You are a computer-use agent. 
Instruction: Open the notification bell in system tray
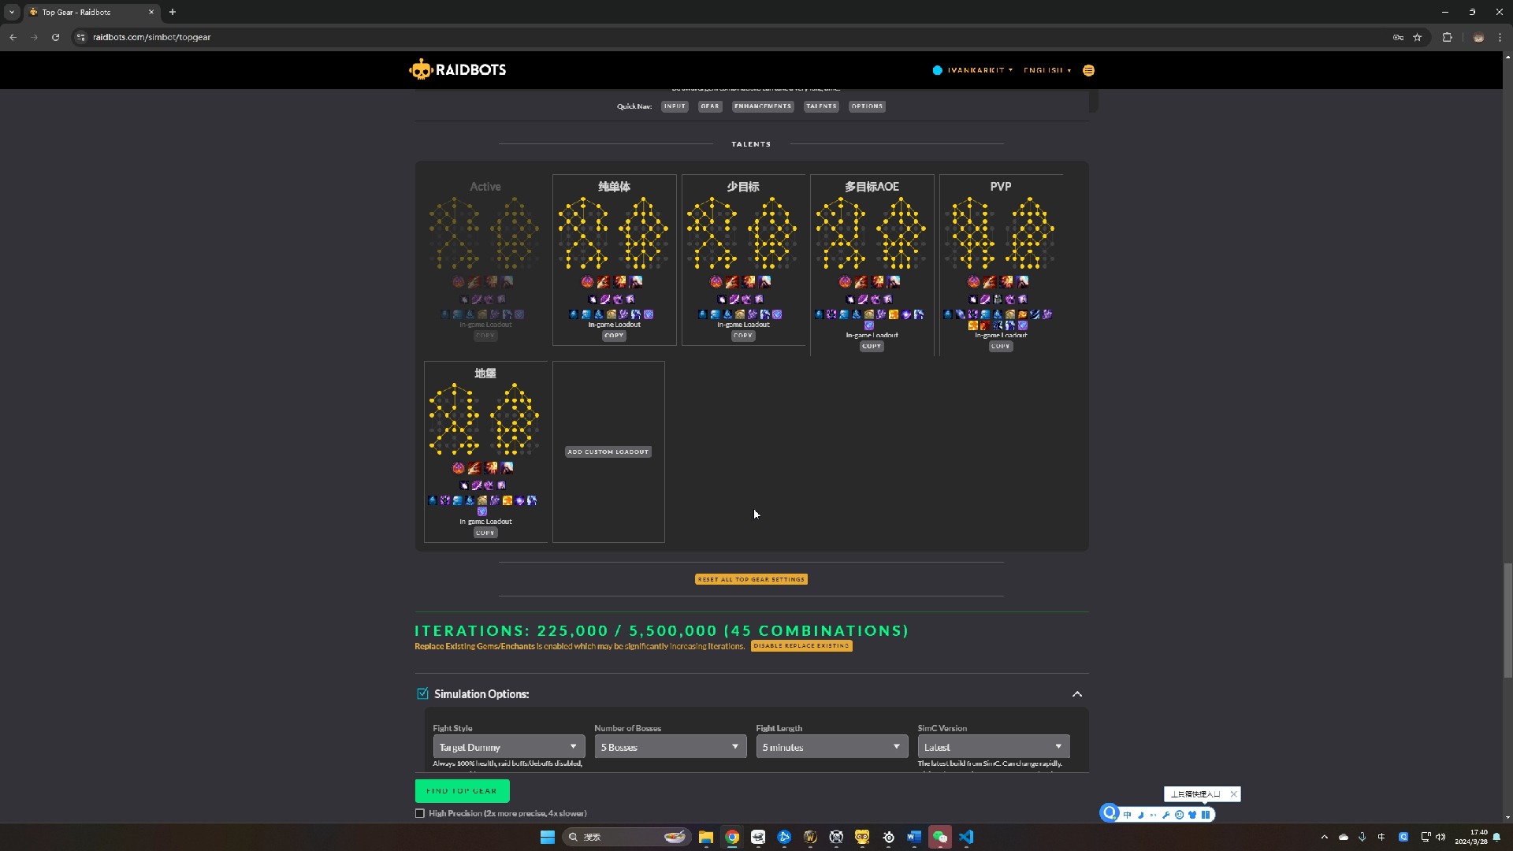[1496, 837]
